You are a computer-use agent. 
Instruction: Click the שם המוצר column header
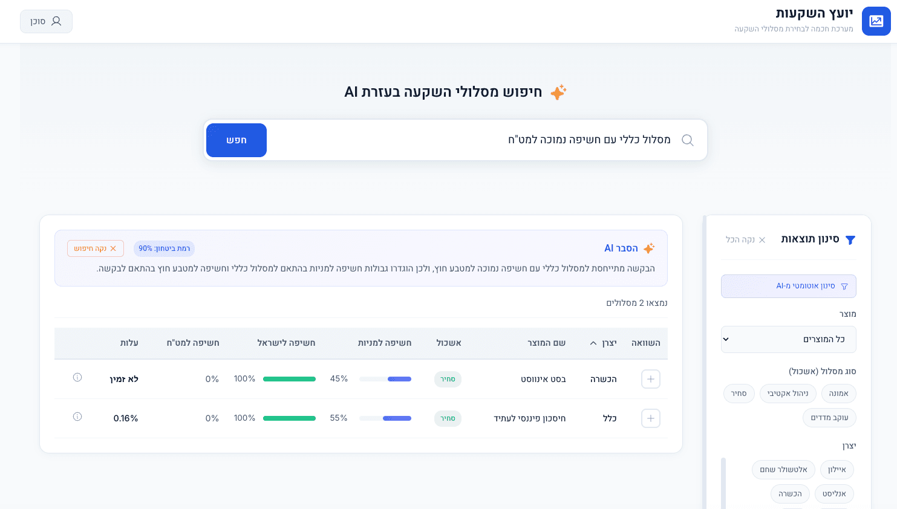pos(547,343)
